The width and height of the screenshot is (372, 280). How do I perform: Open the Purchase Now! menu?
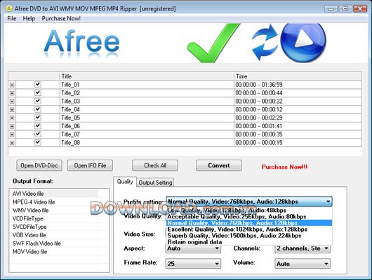tap(61, 18)
